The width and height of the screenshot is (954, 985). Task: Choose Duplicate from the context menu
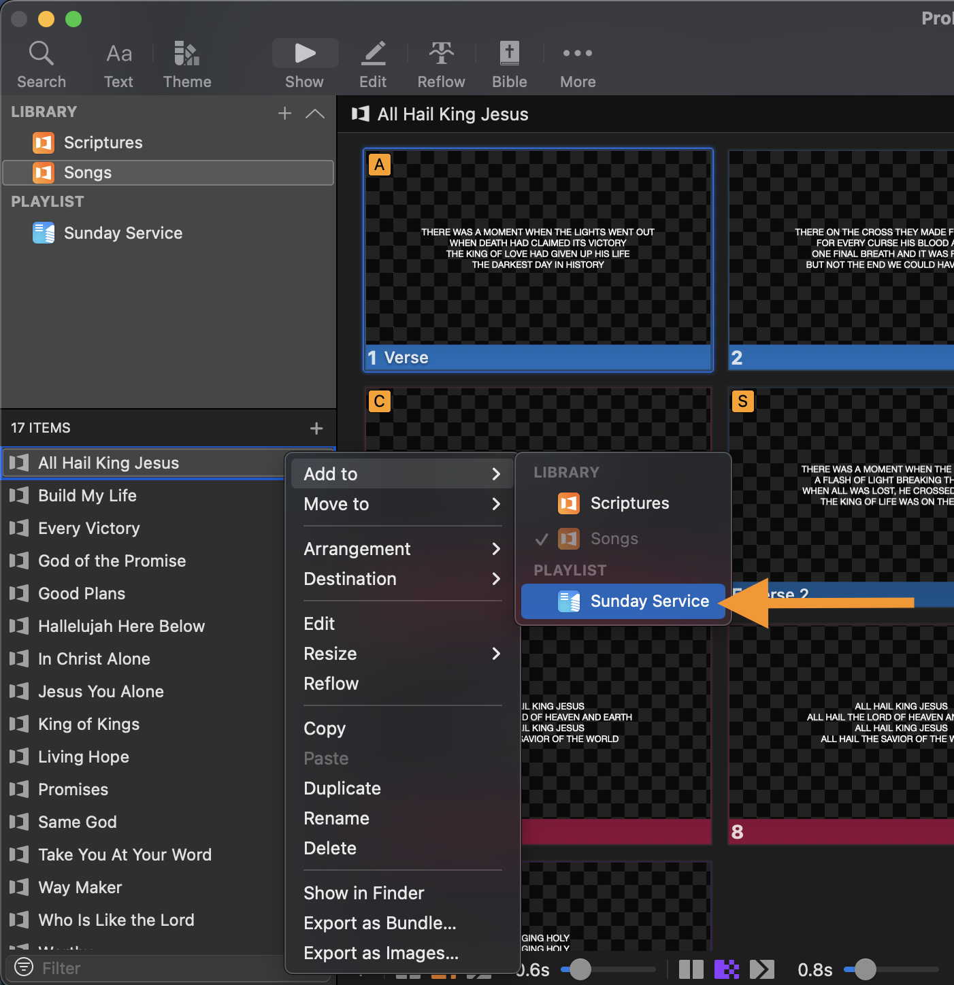pyautogui.click(x=342, y=788)
